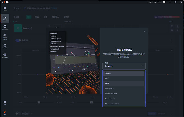Close the 自定义游戏预设 dialog

[x=145, y=31]
